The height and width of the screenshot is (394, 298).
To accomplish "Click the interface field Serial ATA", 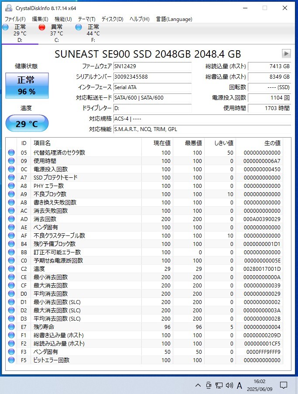I will [152, 87].
